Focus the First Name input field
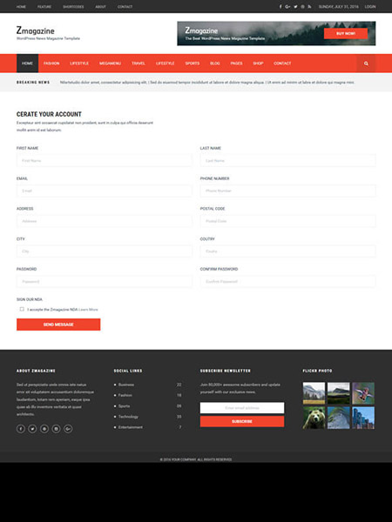This screenshot has height=522, width=392. [x=105, y=160]
